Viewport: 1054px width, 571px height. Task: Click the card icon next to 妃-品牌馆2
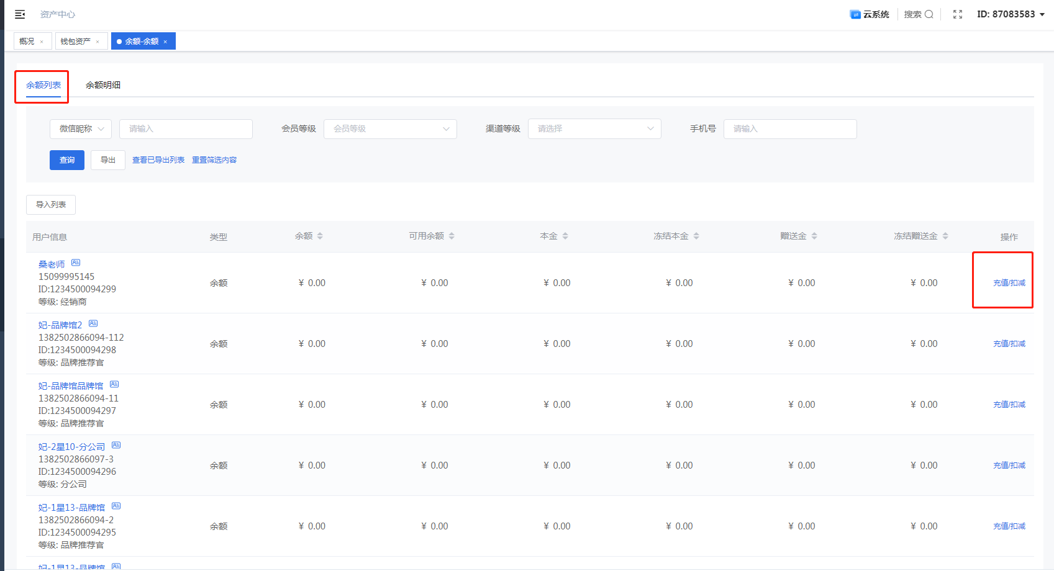coord(93,323)
